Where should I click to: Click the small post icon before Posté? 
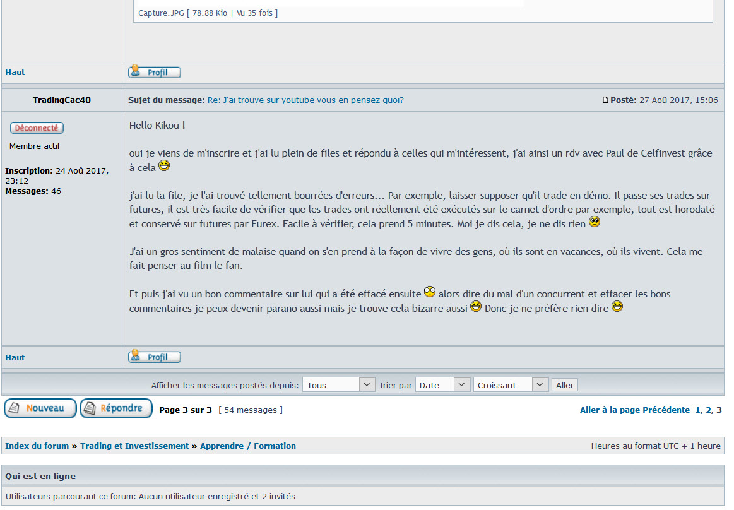(x=605, y=100)
